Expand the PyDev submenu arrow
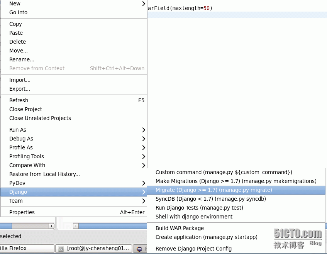The width and height of the screenshot is (327, 254). click(144, 183)
